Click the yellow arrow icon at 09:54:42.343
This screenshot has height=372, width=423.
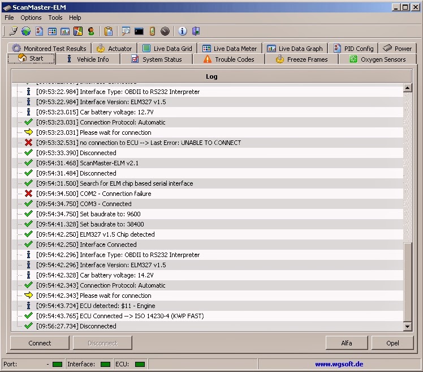click(28, 295)
